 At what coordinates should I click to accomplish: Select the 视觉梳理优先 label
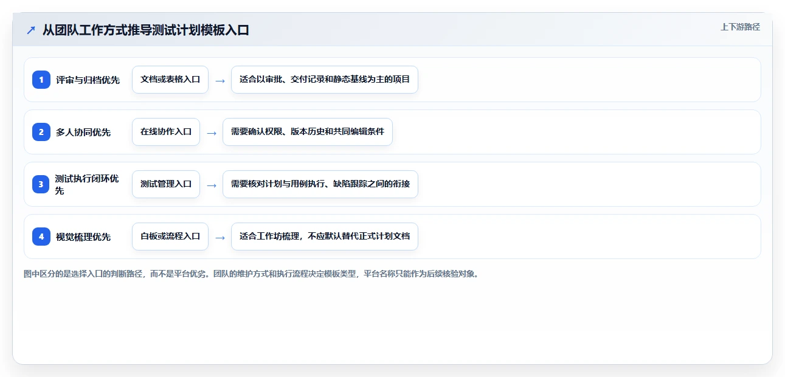(x=83, y=237)
